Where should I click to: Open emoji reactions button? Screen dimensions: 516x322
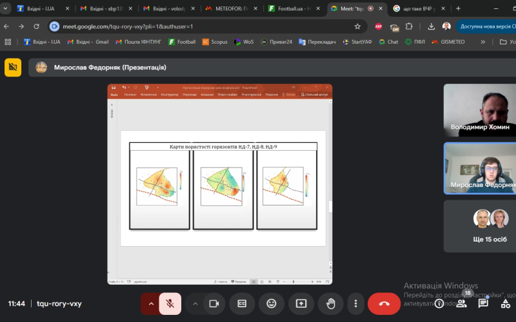tap(271, 303)
